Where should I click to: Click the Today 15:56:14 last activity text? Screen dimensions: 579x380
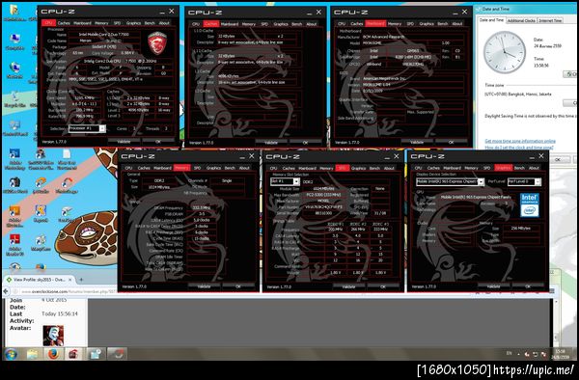click(60, 314)
